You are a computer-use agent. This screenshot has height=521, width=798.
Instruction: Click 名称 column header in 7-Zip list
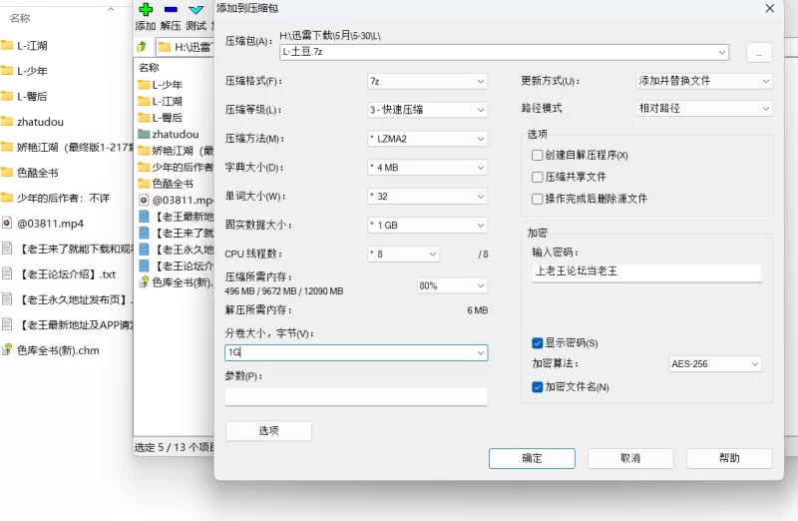point(149,67)
